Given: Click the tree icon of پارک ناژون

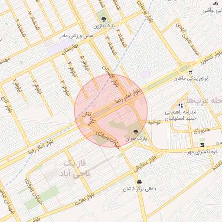Looking at the screenshot, I should pyautogui.click(x=103, y=19).
